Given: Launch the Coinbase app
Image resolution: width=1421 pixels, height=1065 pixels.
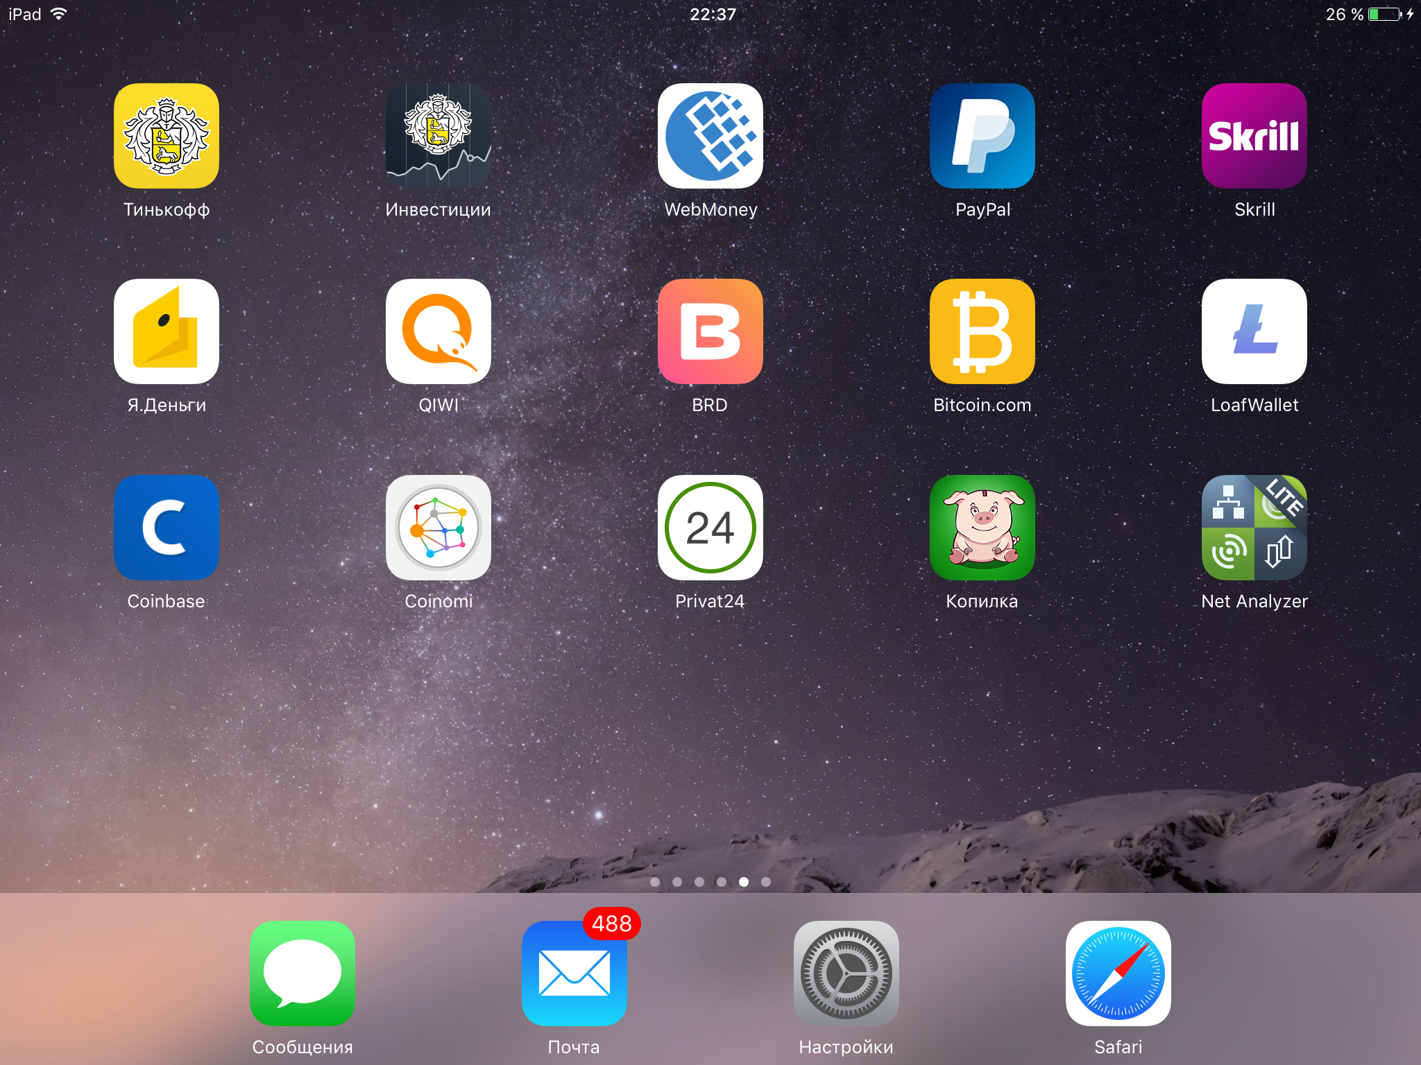Looking at the screenshot, I should click(x=167, y=528).
